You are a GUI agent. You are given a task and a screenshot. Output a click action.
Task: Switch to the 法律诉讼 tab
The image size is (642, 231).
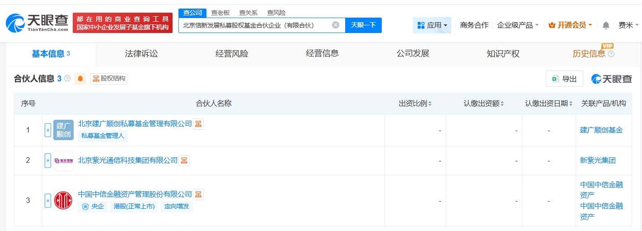[141, 54]
